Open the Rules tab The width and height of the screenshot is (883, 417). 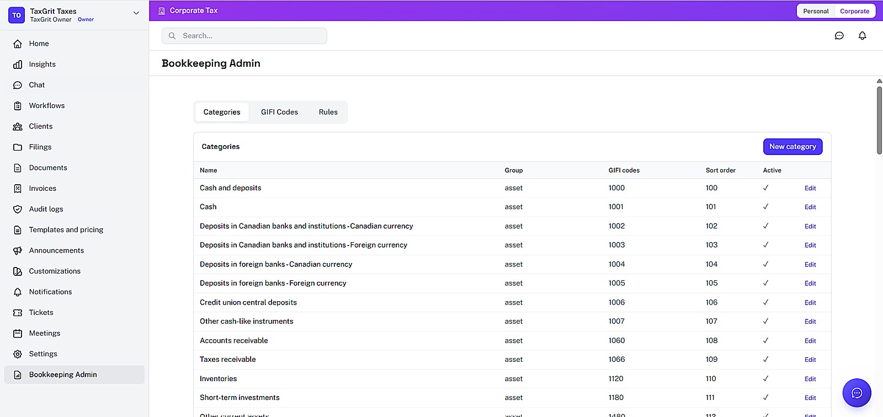(328, 112)
